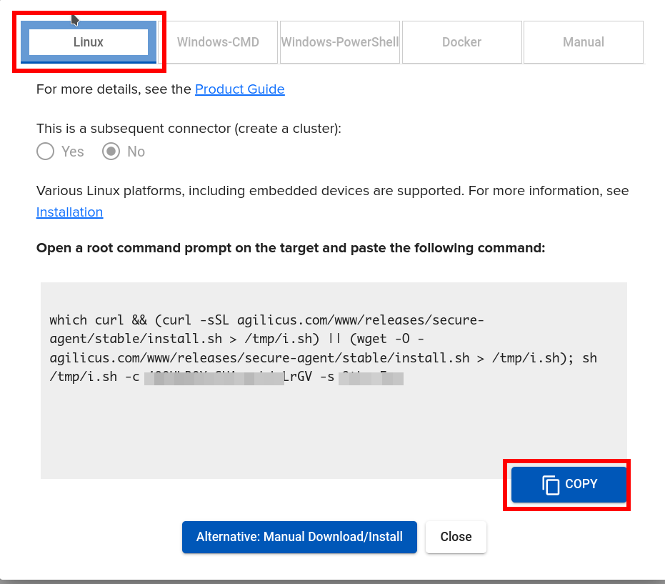665x584 pixels.
Task: Open the Product Guide link
Action: point(239,89)
